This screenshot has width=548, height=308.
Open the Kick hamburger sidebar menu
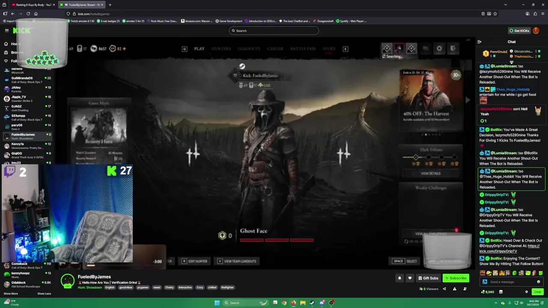(7, 30)
